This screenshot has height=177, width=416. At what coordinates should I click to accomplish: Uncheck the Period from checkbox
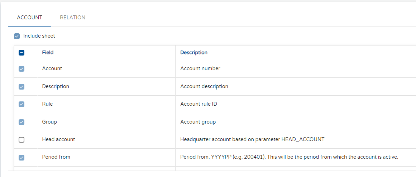[x=21, y=158]
